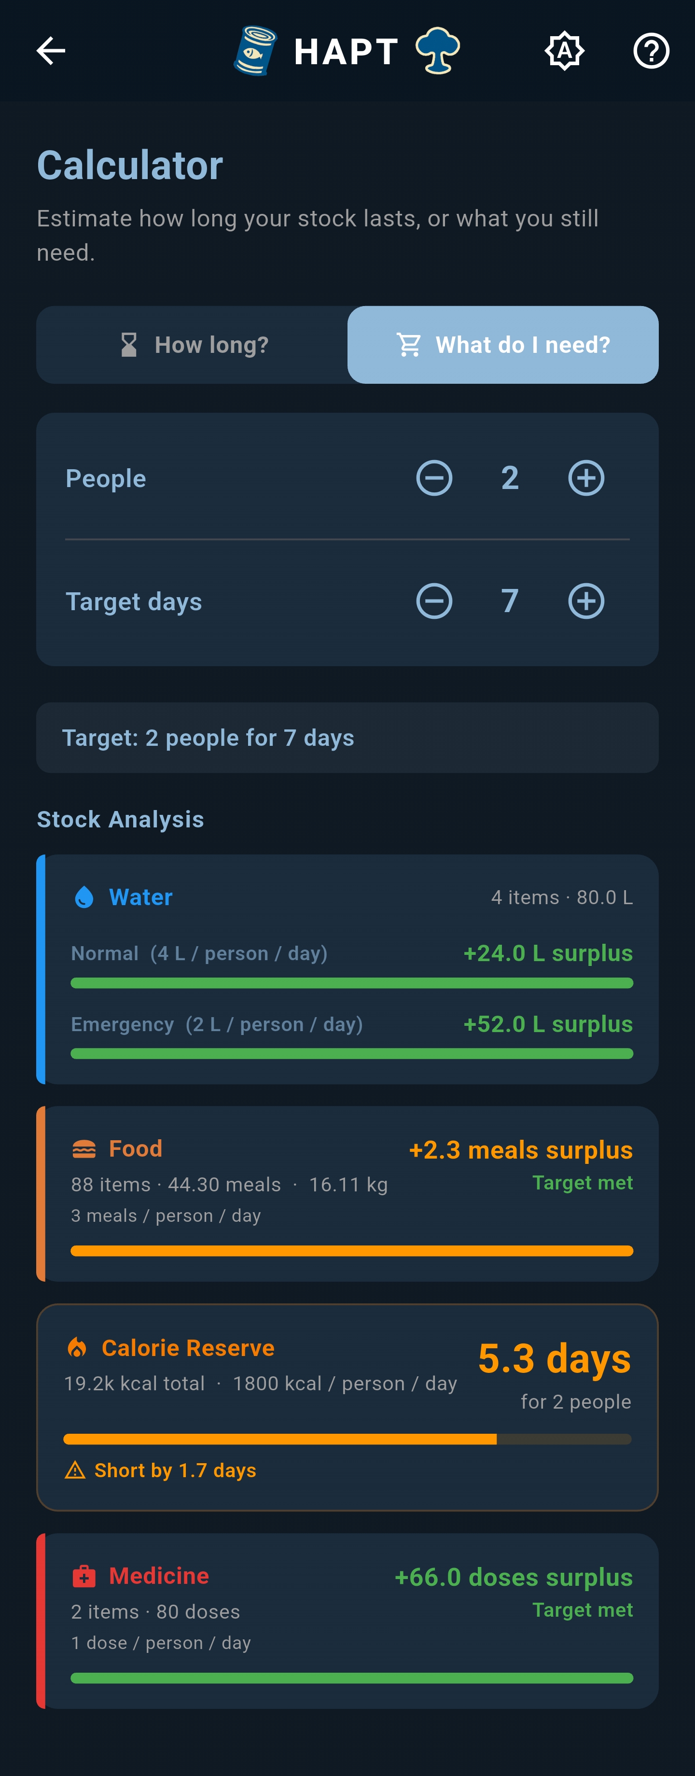Tap the Food burger icon
The height and width of the screenshot is (1776, 695).
pos(84,1148)
